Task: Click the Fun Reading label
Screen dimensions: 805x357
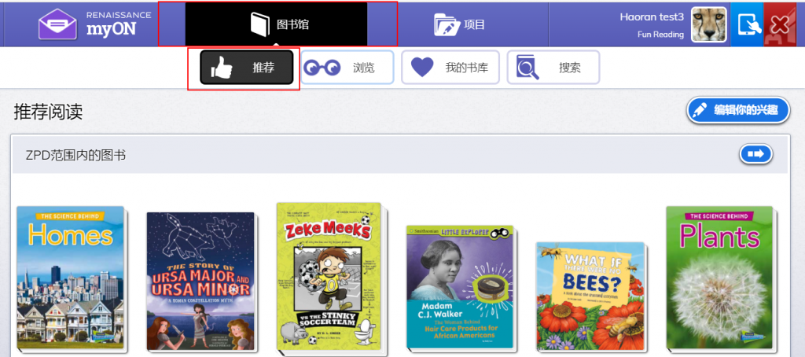Action: 660,35
